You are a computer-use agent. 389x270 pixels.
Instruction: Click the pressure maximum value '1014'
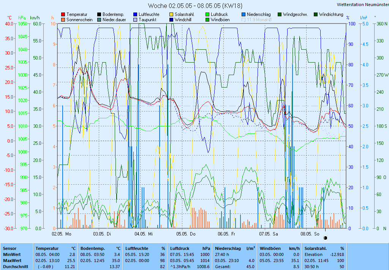tap(206, 261)
